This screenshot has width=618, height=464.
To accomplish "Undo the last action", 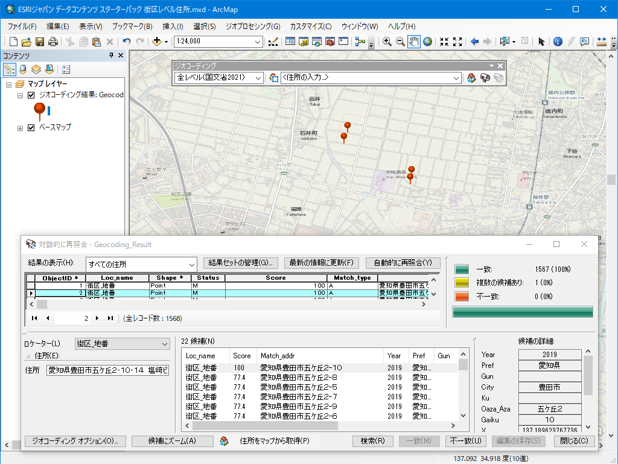I will pyautogui.click(x=127, y=42).
